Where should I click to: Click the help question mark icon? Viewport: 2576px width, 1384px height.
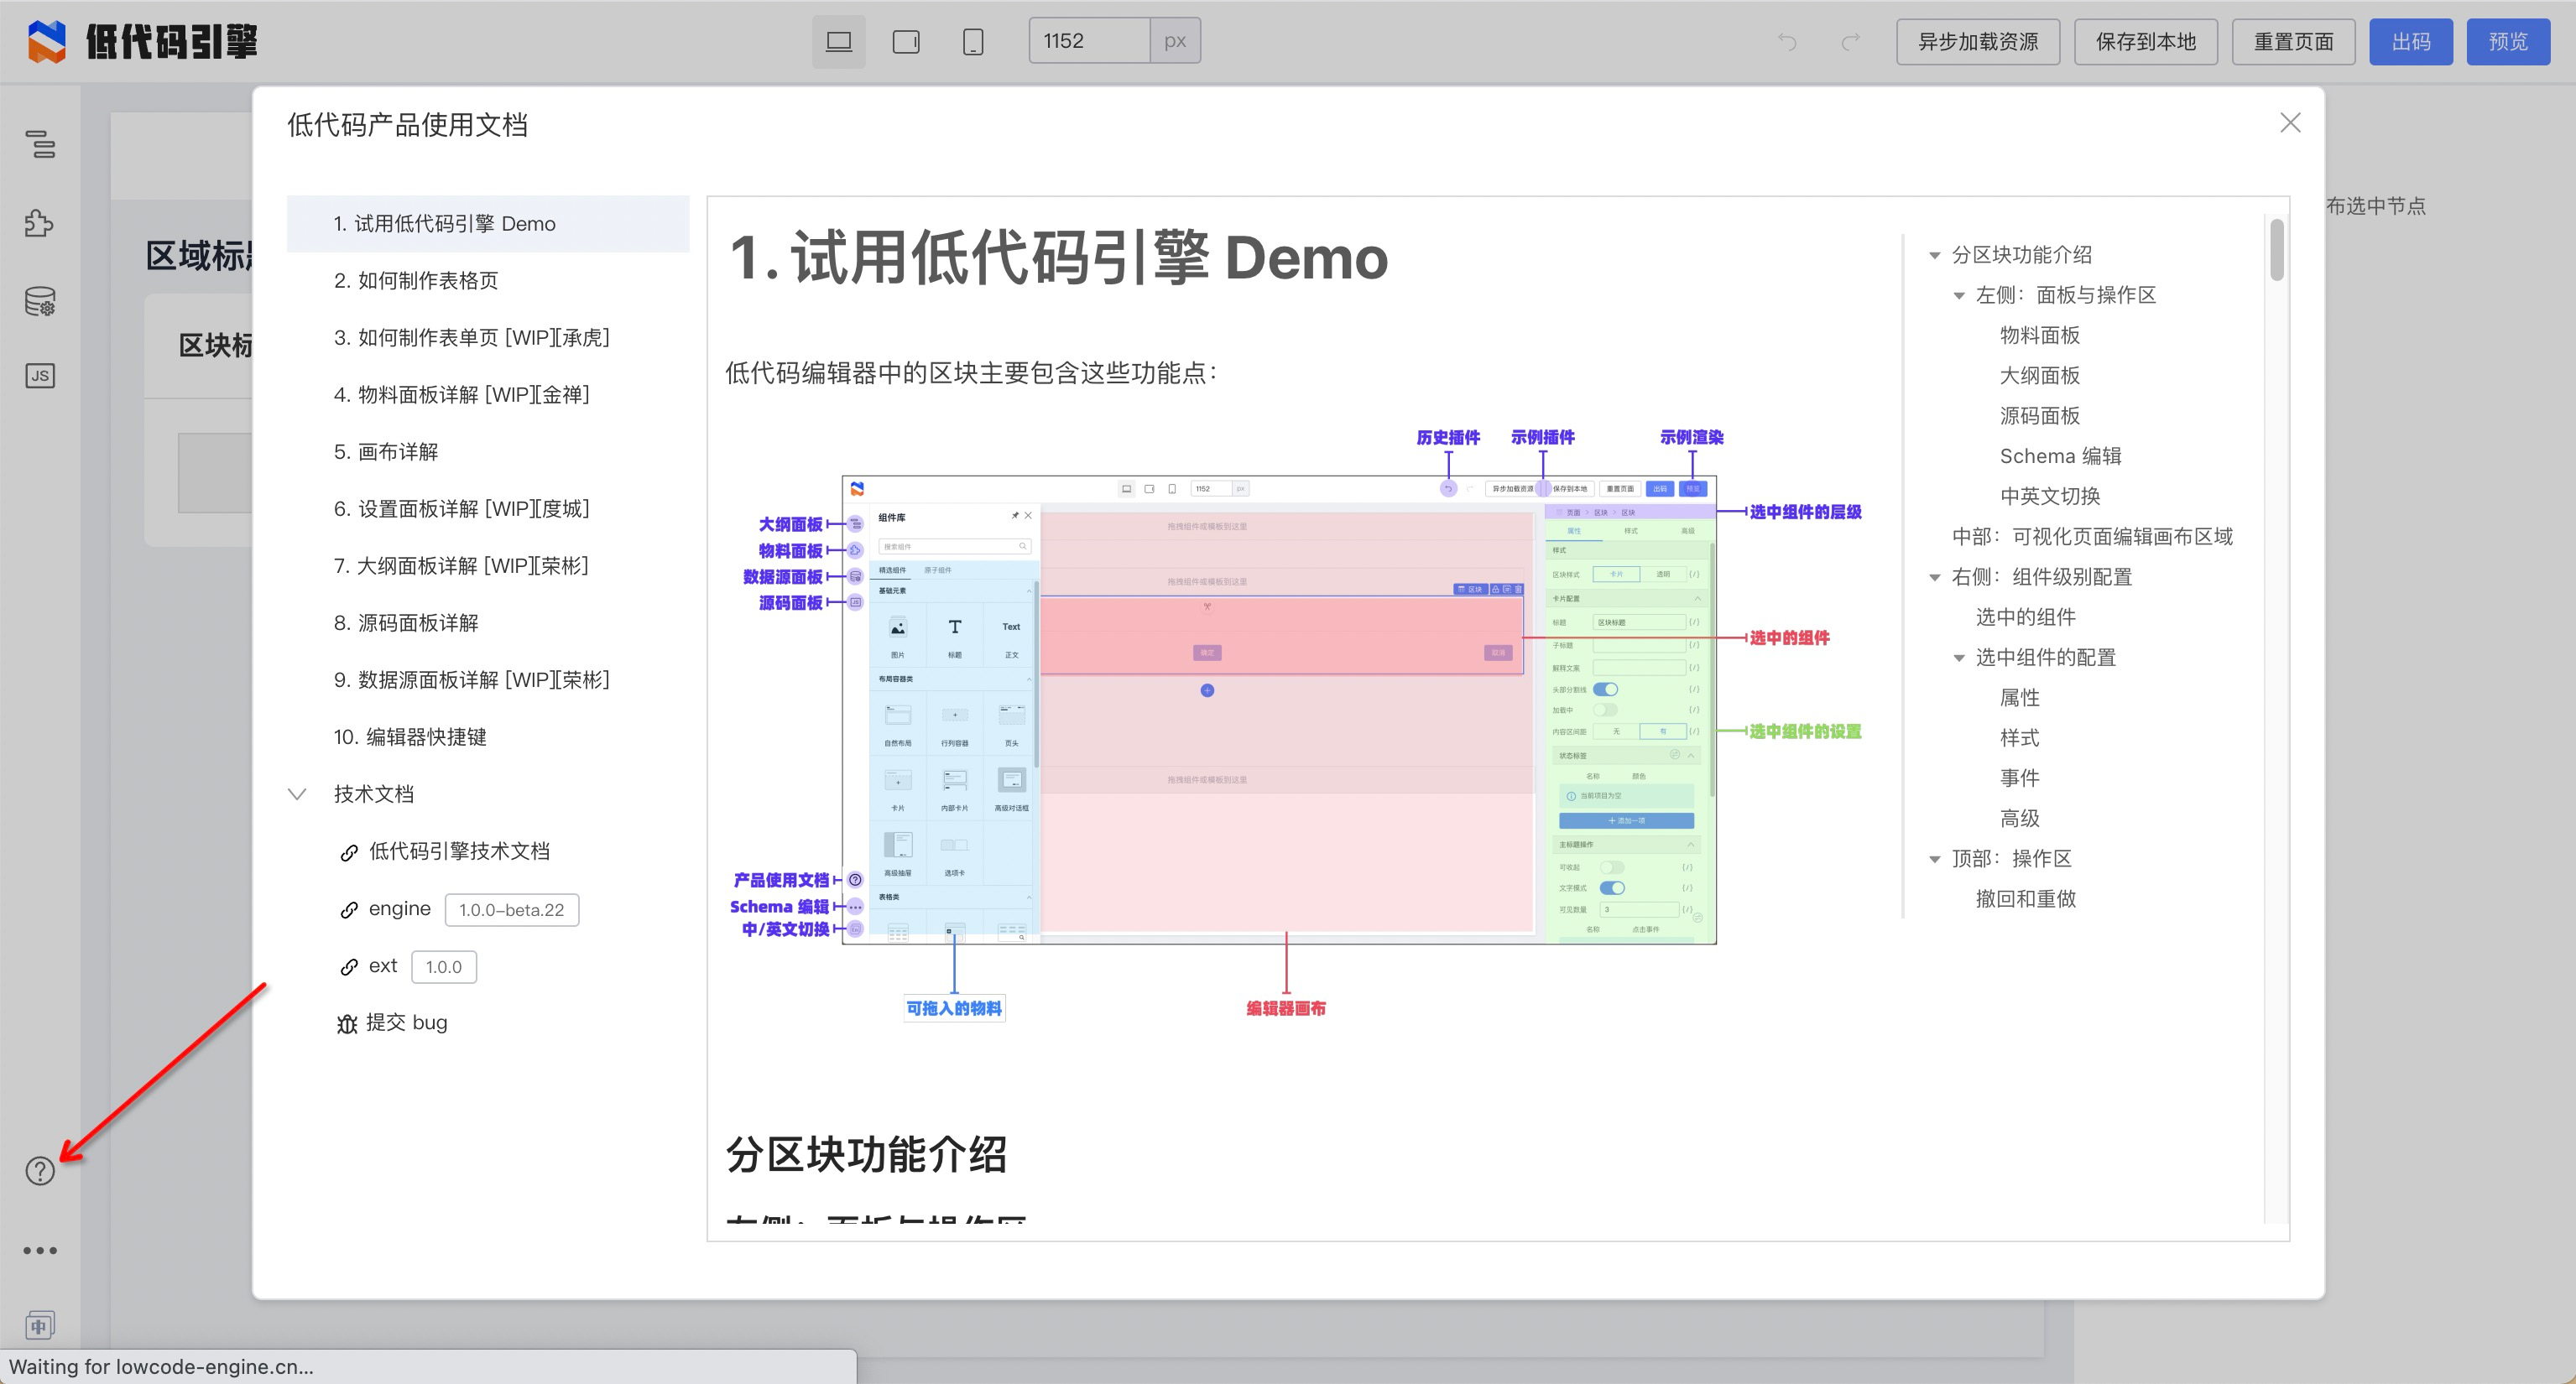[x=40, y=1171]
